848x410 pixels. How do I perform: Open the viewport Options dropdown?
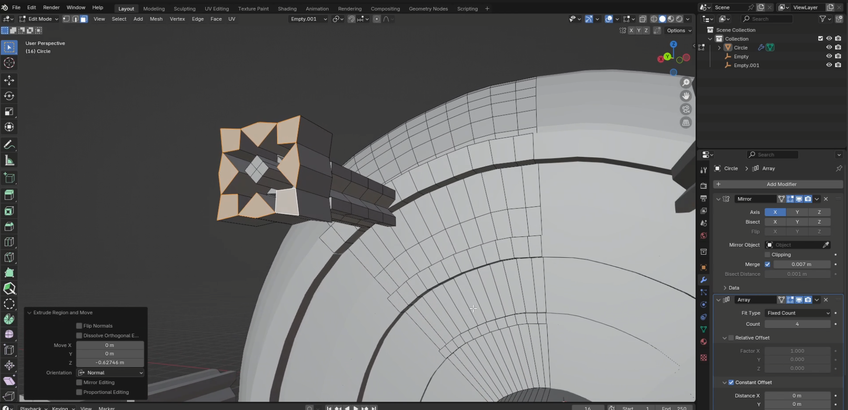point(679,31)
